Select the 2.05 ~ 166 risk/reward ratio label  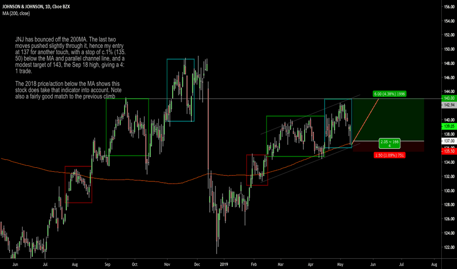pos(389,143)
